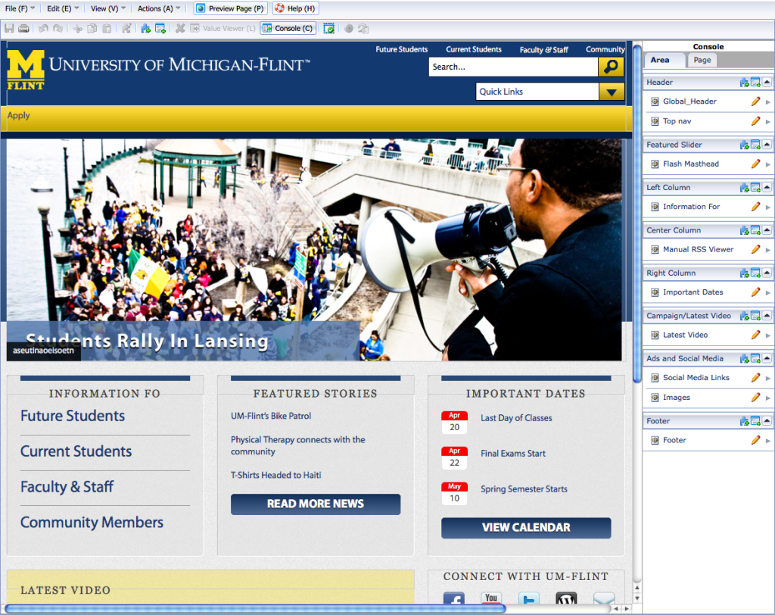Open the Actions (A) menu
The width and height of the screenshot is (775, 615).
click(x=158, y=8)
